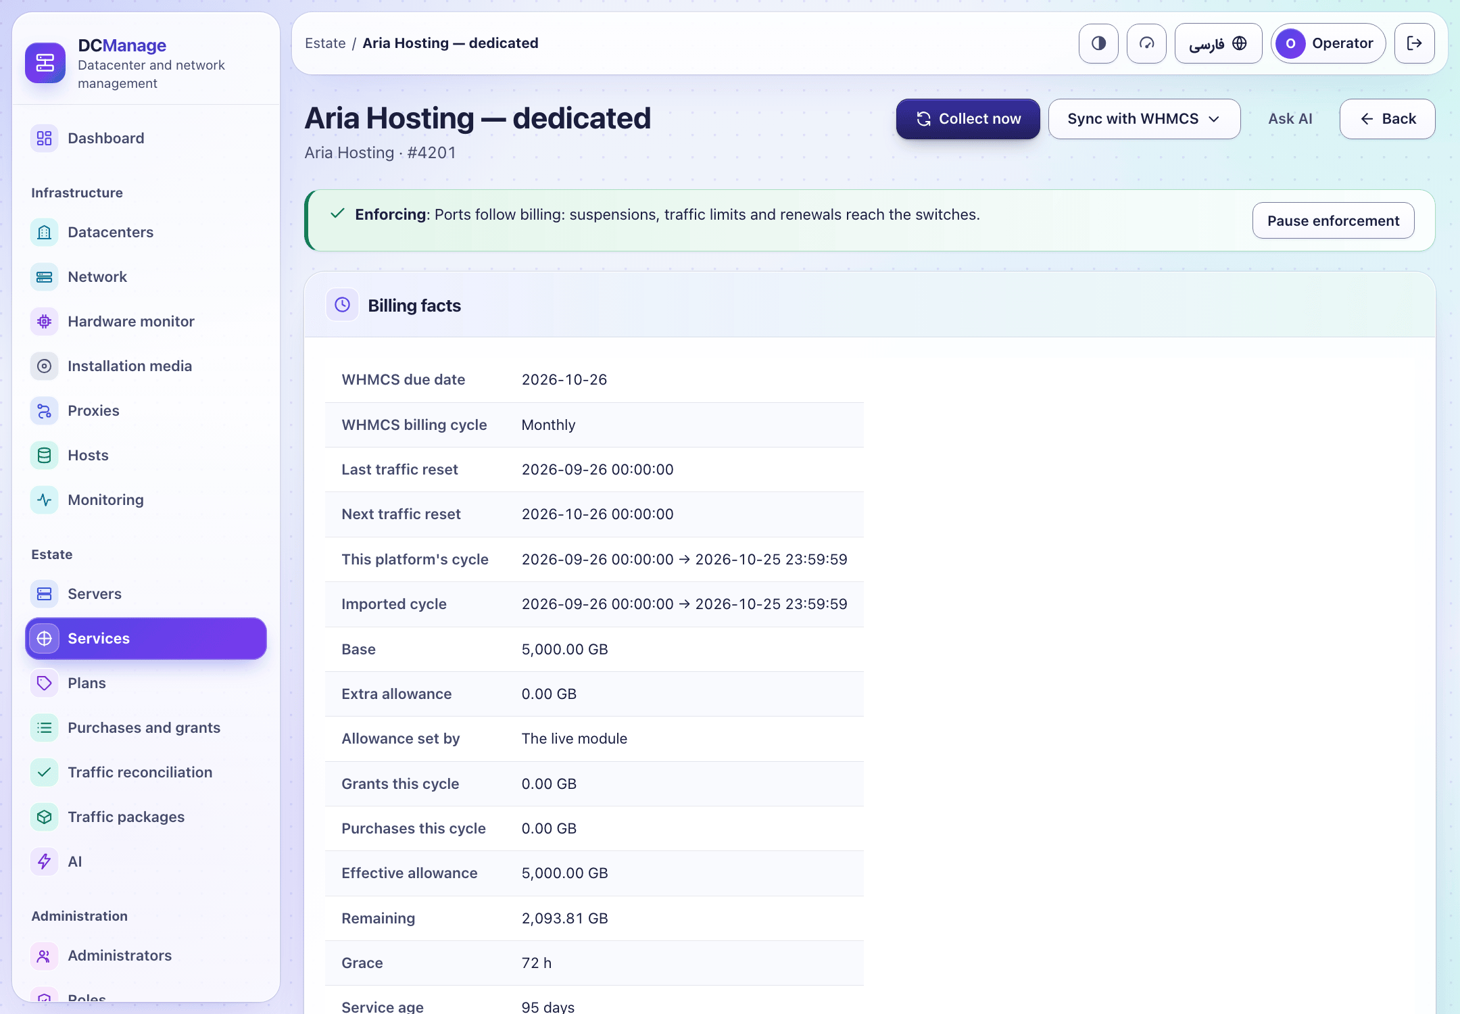
Task: Click the Enforcing status checkmark icon
Action: click(337, 214)
